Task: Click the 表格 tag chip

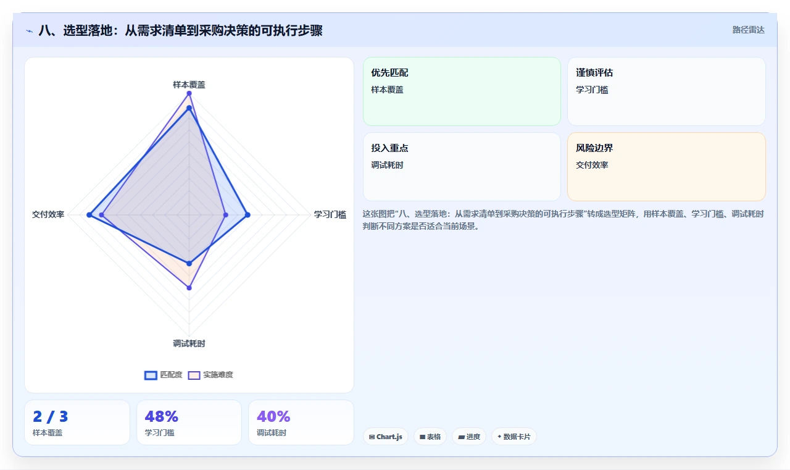Action: tap(430, 437)
